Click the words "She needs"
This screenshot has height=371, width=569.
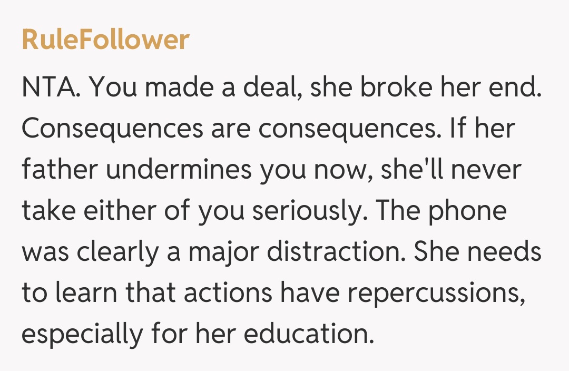(477, 253)
